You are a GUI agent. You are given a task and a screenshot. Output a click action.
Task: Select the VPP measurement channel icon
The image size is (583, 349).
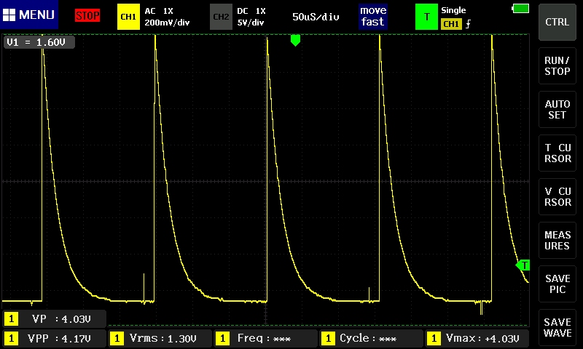pyautogui.click(x=12, y=339)
